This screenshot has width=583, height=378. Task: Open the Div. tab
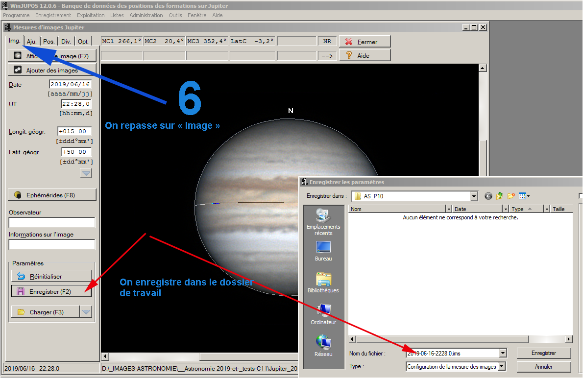click(x=66, y=41)
